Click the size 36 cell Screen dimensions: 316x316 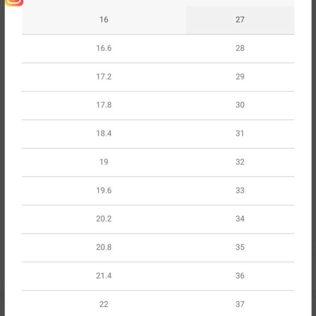pos(240,276)
